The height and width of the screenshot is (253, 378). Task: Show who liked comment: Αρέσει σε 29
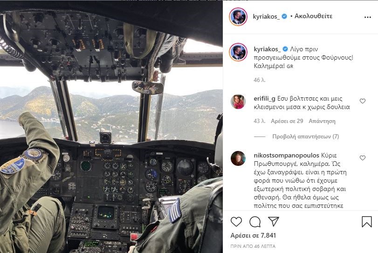[287, 121]
